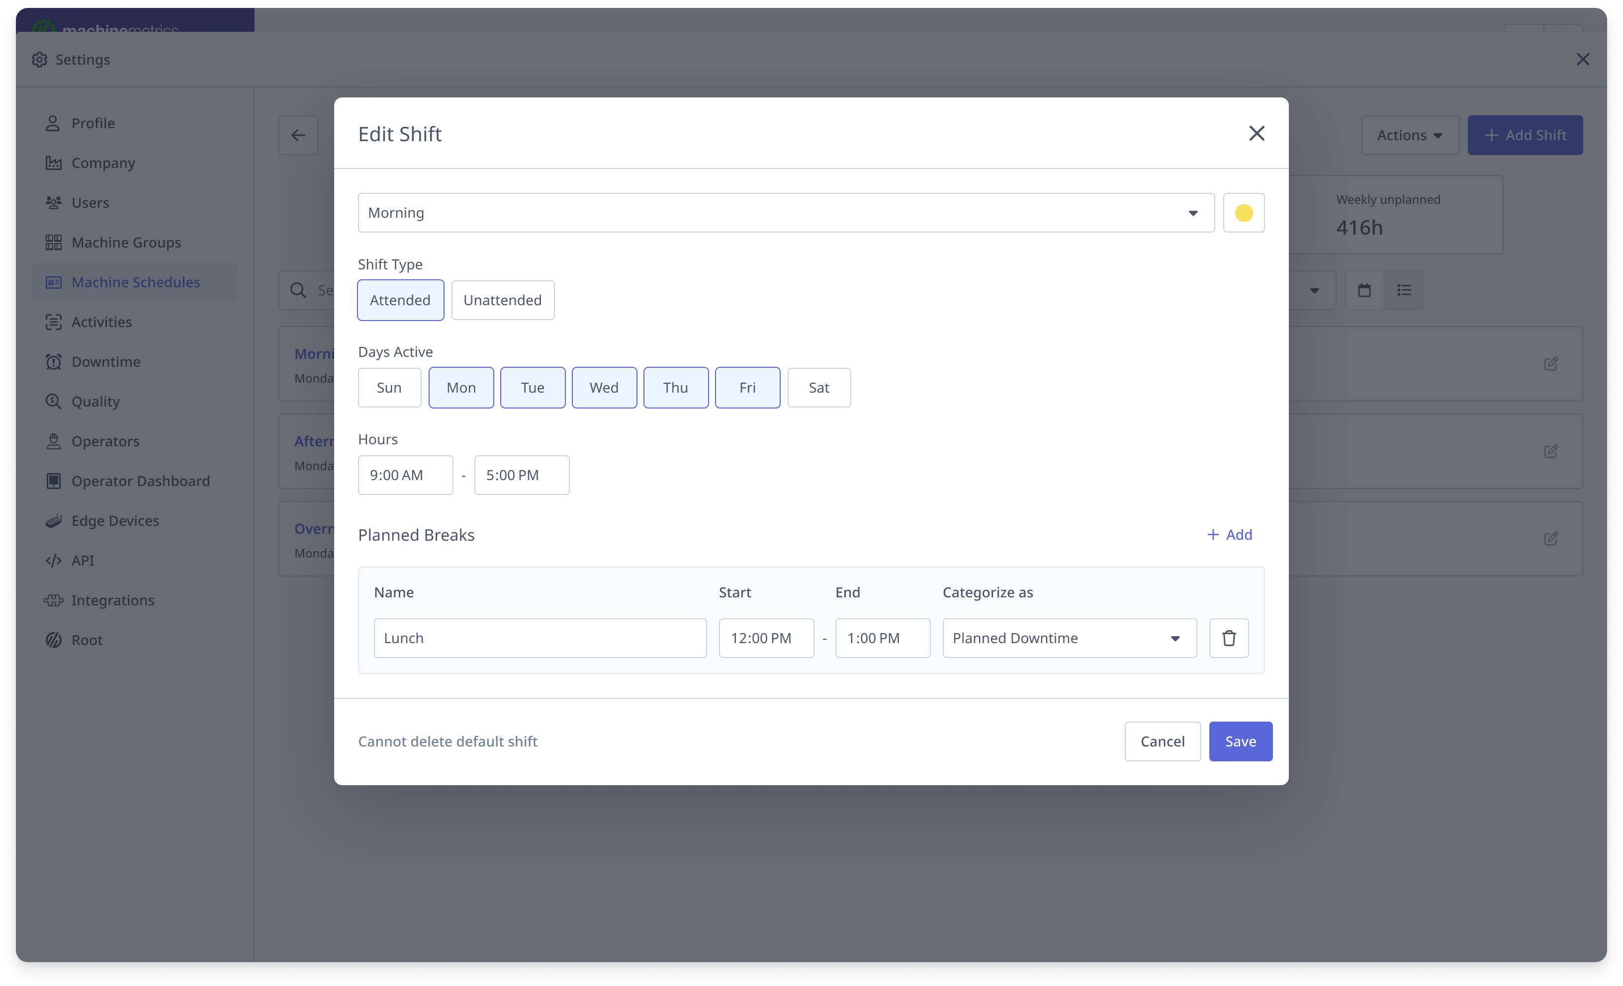1623x986 pixels.
Task: Click the edit icon on Overnight shift row
Action: [1550, 538]
